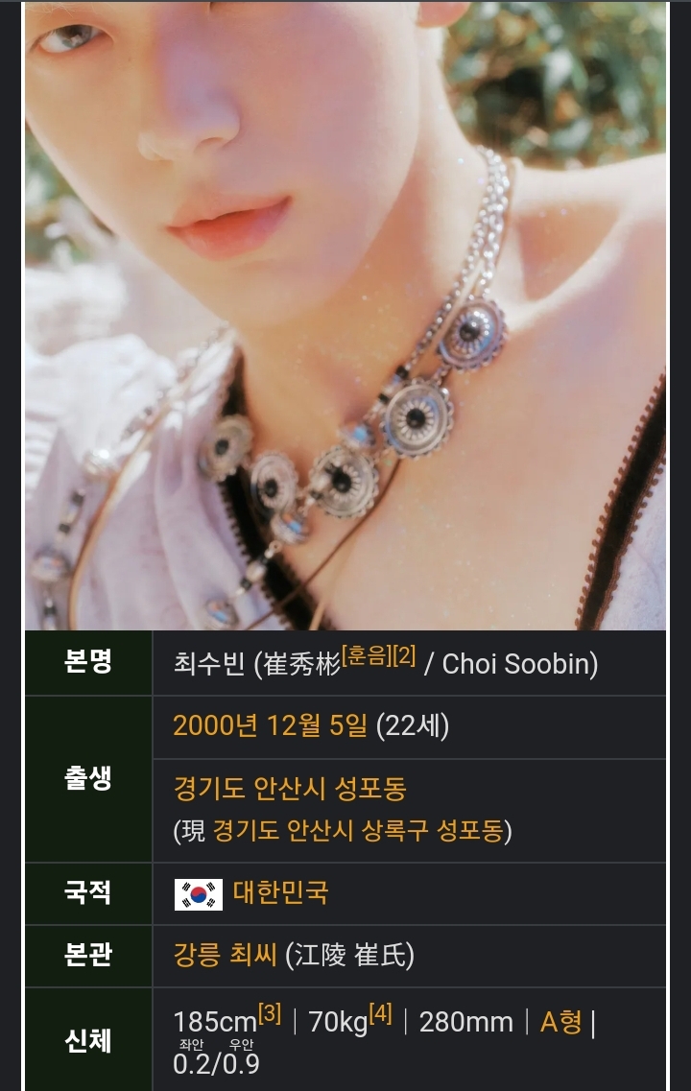Viewport: 691px width, 1091px height.
Task: Click the 280mm shoe size text
Action: [466, 1022]
